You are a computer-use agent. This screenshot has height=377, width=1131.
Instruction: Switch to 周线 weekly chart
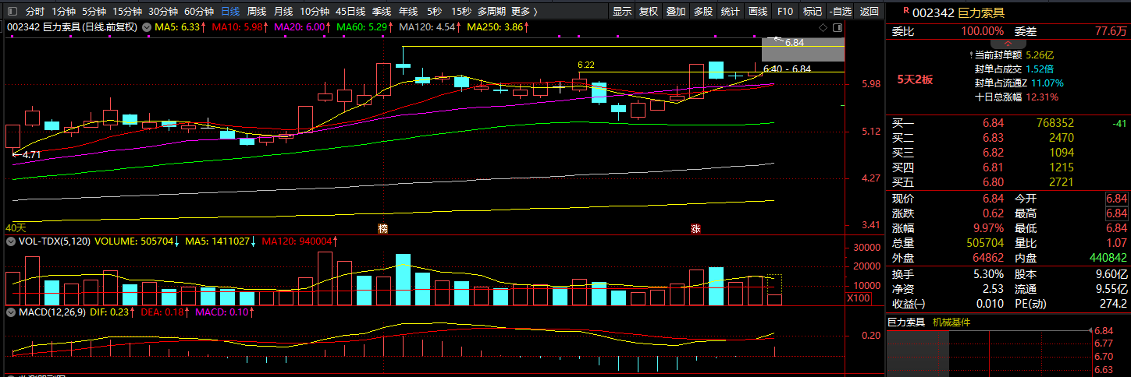257,12
